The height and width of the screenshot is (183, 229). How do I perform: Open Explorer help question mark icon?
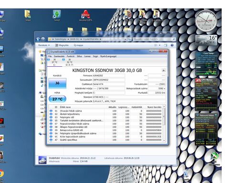click(172, 45)
